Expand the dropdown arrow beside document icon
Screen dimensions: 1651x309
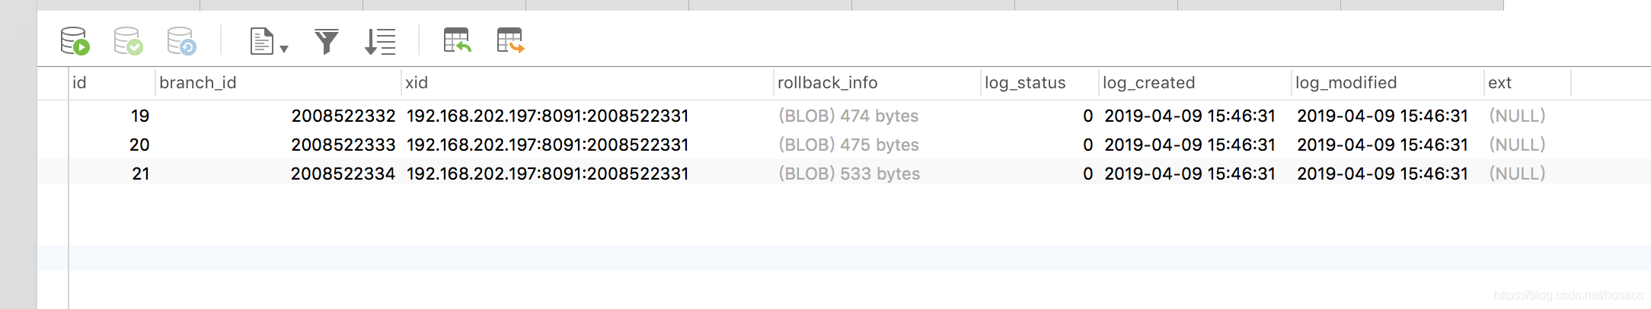pos(284,49)
